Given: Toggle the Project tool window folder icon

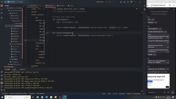Looking at the screenshot, I should click(2, 5).
